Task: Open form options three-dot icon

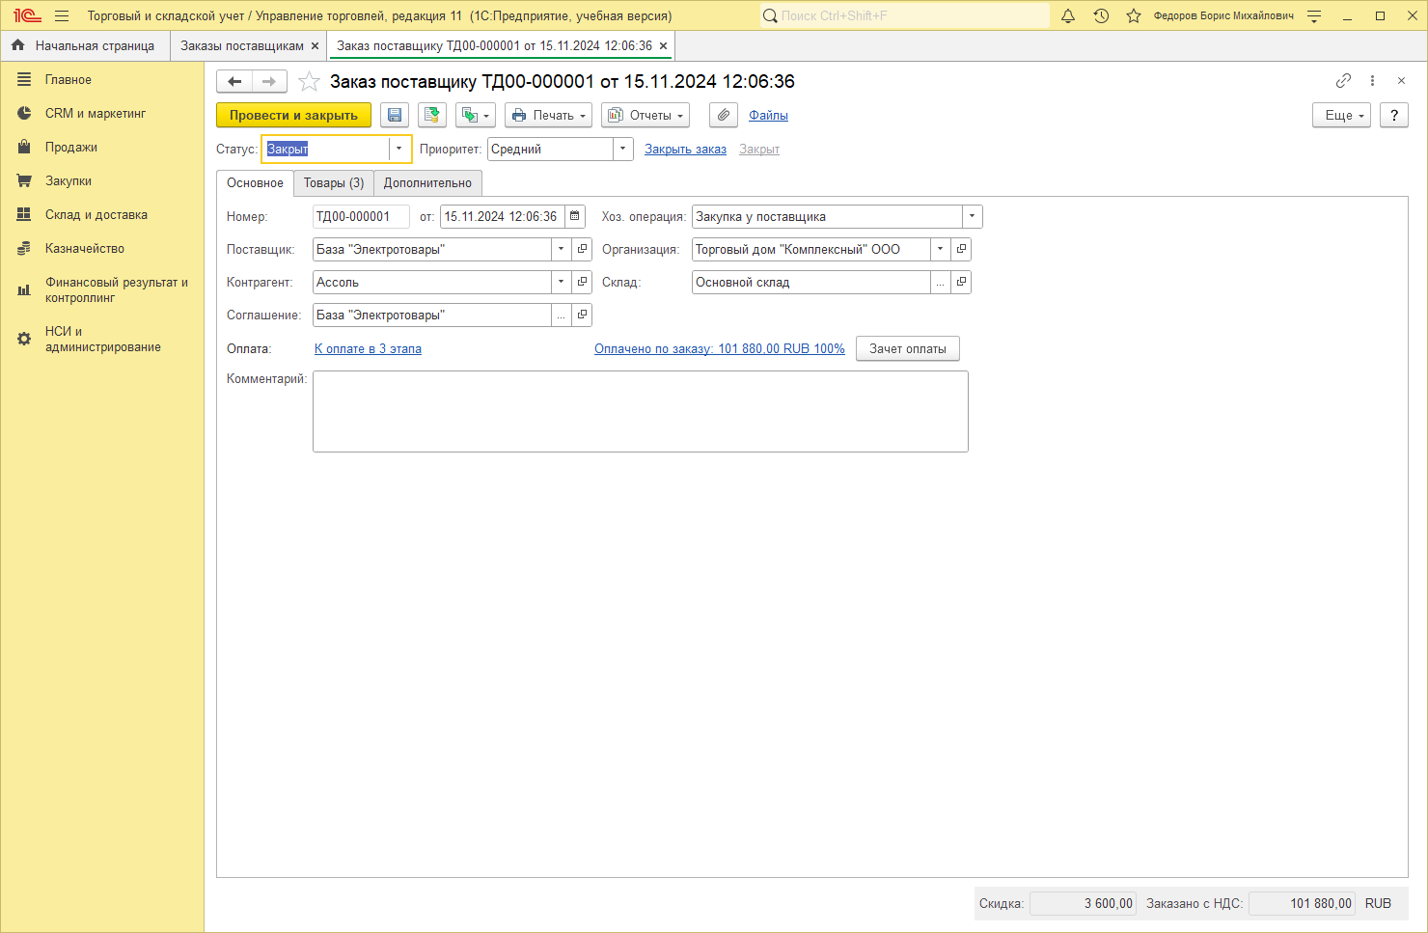Action: click(1372, 81)
